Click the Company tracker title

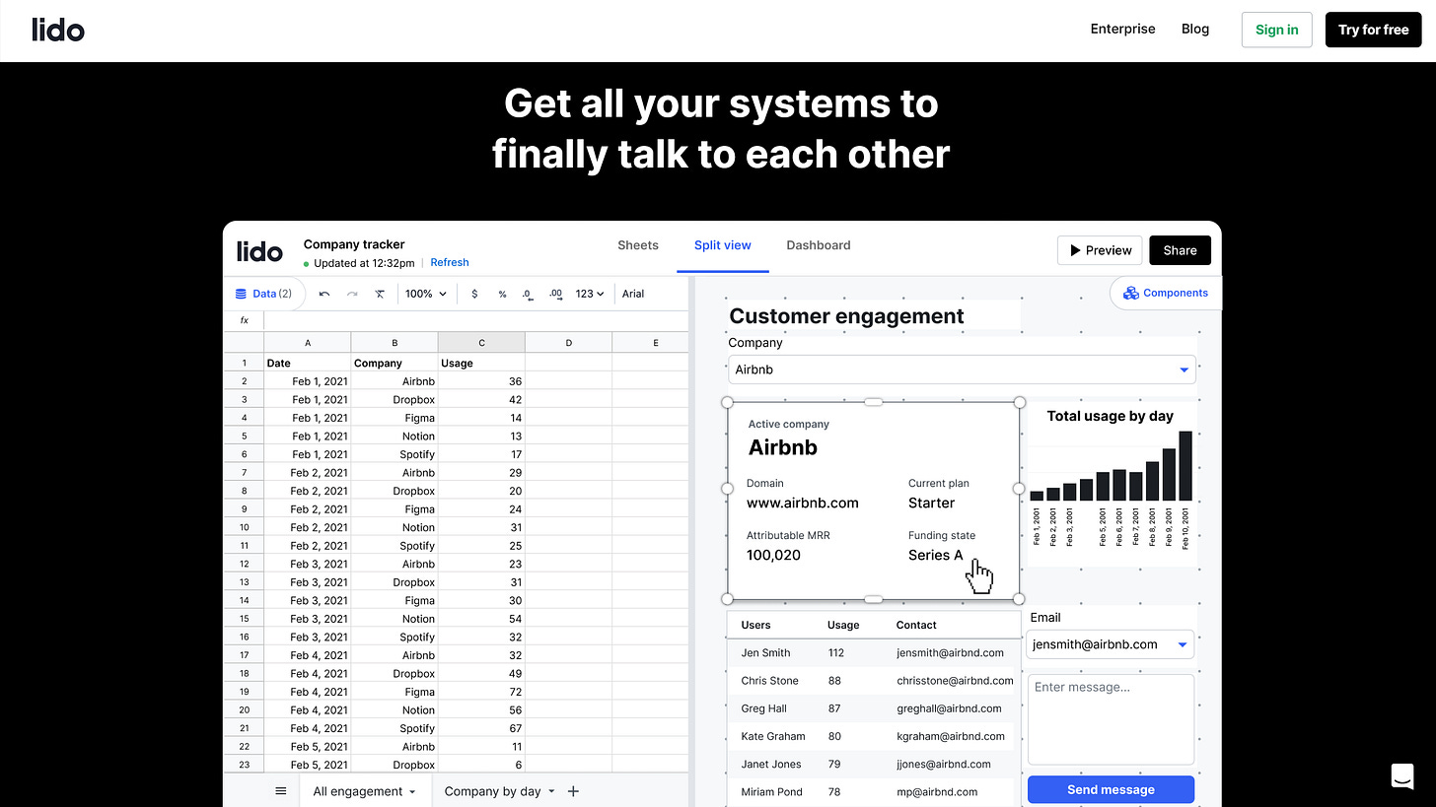pyautogui.click(x=354, y=244)
